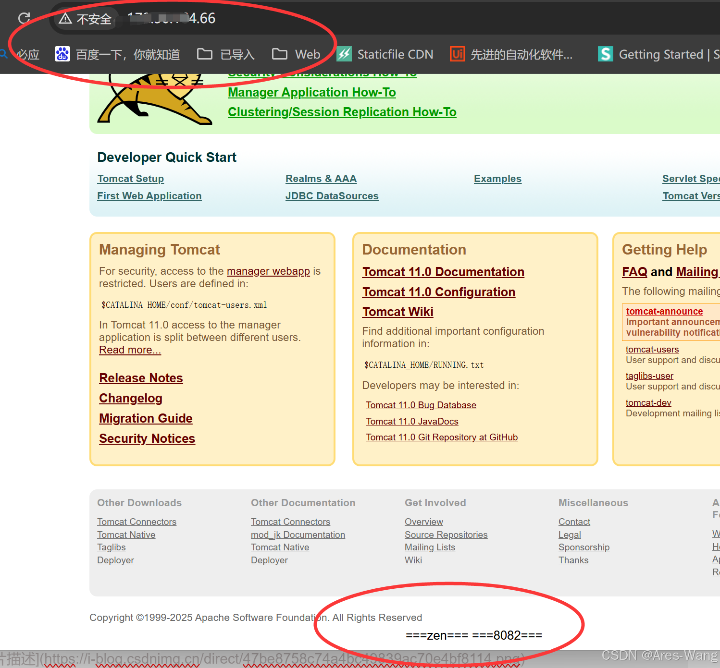Open the Wiki link under Get Involved

pyautogui.click(x=413, y=560)
